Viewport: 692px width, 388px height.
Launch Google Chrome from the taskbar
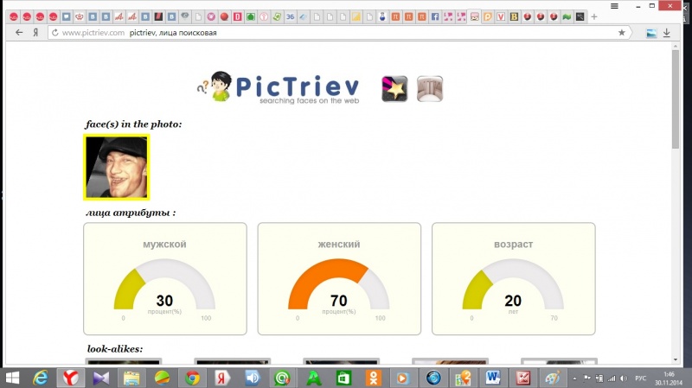(x=192, y=378)
